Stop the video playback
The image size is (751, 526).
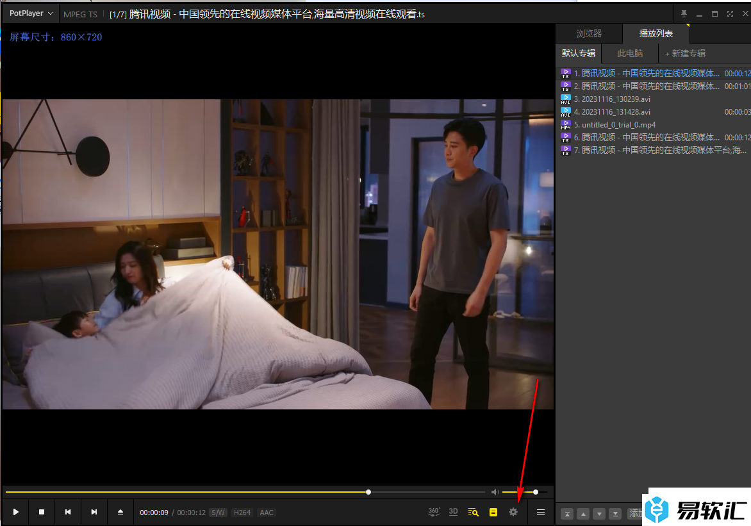click(x=42, y=512)
